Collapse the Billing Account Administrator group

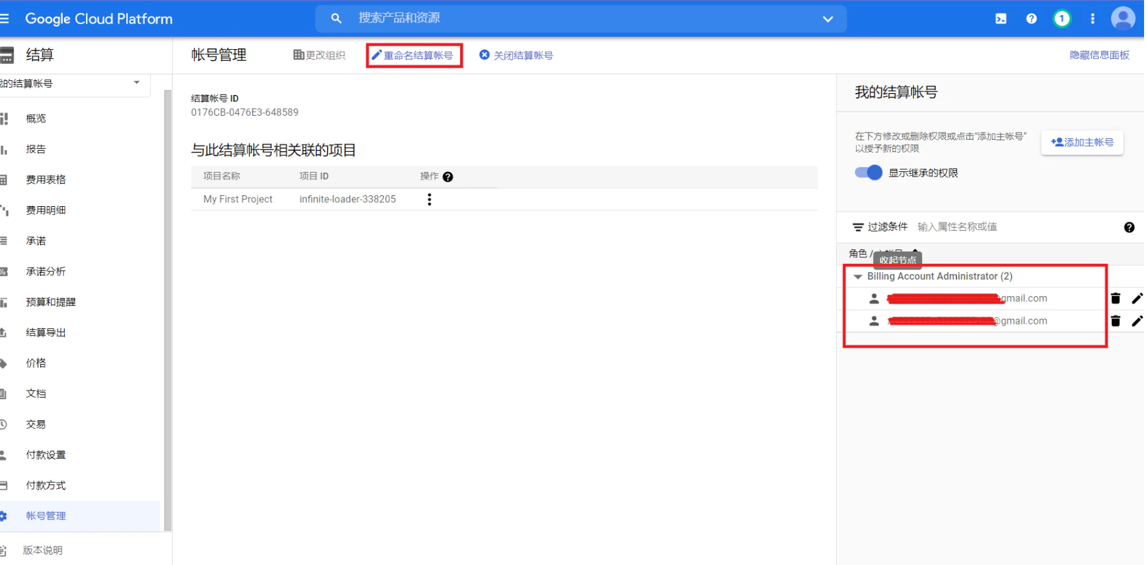point(858,277)
